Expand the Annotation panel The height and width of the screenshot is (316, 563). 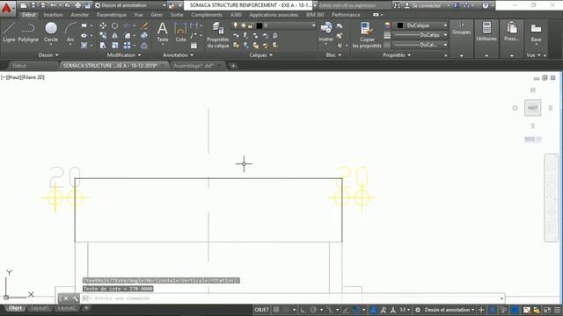(x=178, y=54)
